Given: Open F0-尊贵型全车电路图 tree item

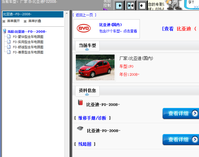Looking at the screenshot, I should (x=28, y=52).
